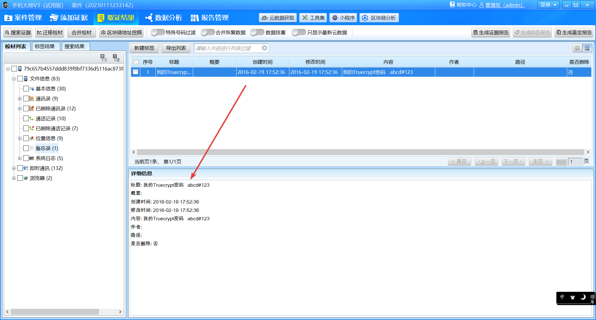Click 生成证据报告 button
596x320 pixels.
(491, 32)
